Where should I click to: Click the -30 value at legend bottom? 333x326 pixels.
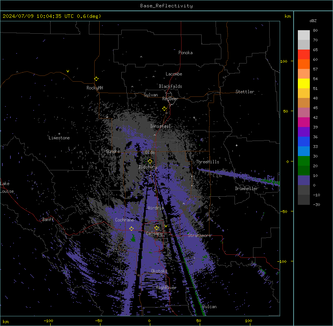pyautogui.click(x=316, y=205)
